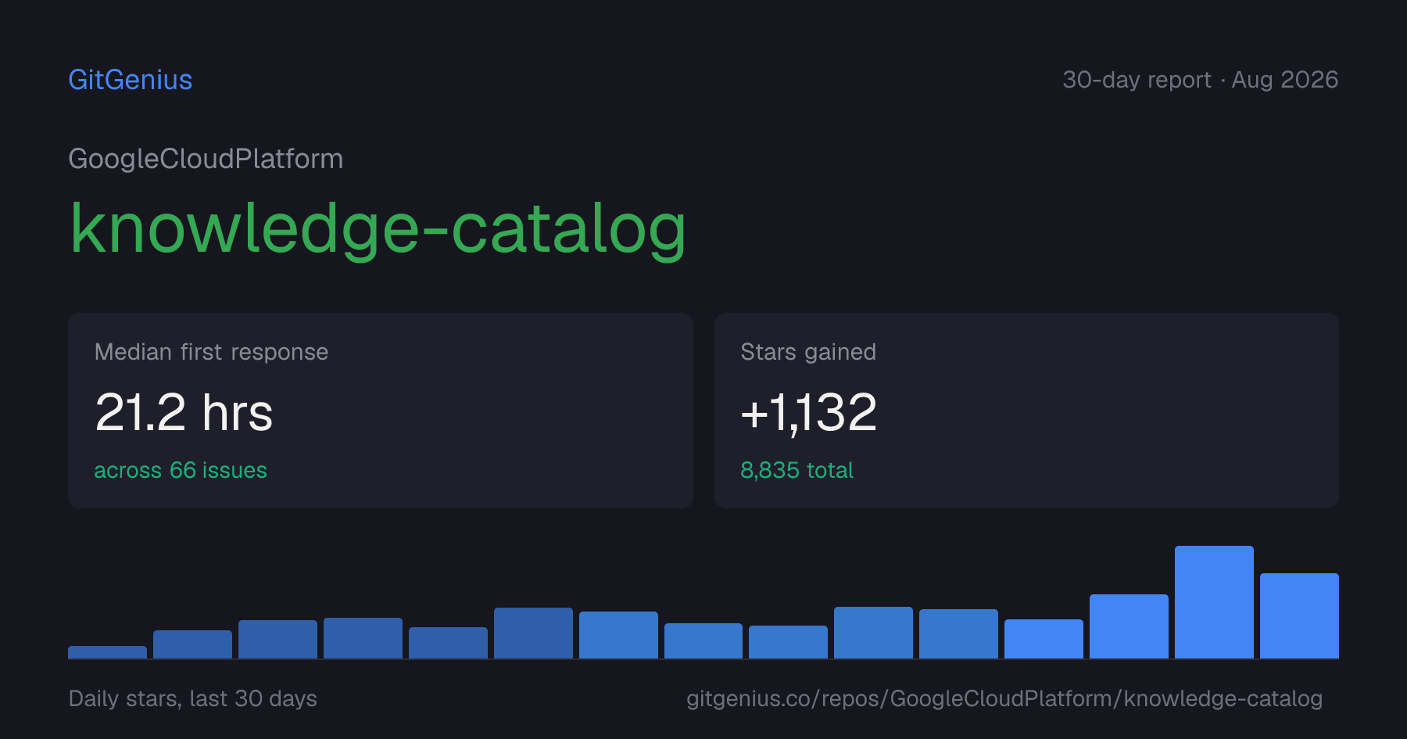The height and width of the screenshot is (739, 1407).
Task: Click the 30-day report Aug 2026 label
Action: click(1200, 80)
